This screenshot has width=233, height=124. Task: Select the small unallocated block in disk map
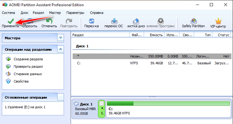point(102,109)
